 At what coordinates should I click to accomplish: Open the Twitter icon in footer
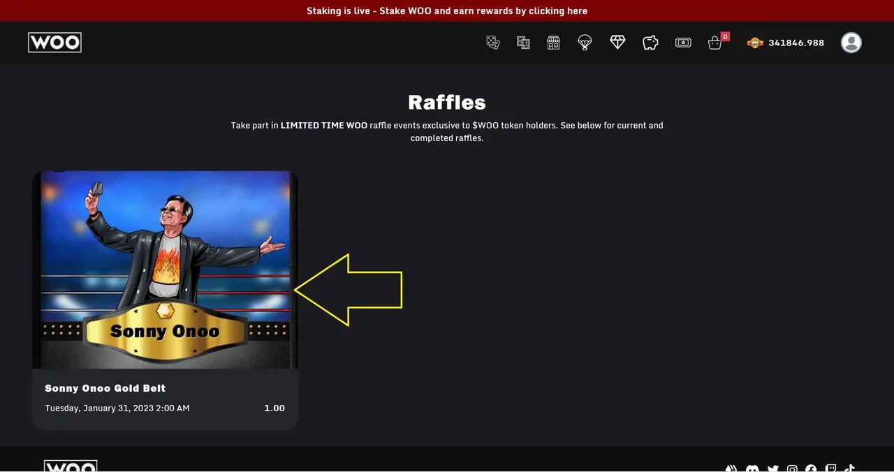point(773,469)
